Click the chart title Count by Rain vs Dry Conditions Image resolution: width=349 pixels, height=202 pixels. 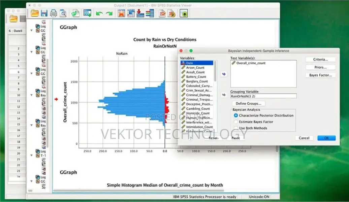pyautogui.click(x=165, y=40)
